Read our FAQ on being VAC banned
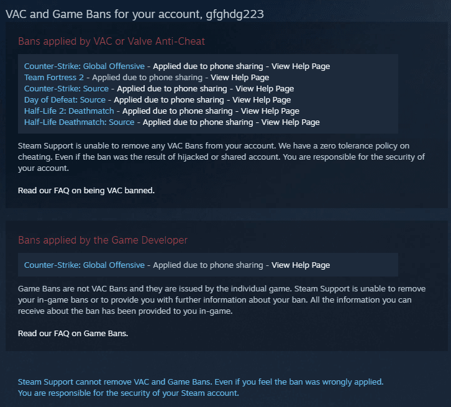The image size is (451, 407). pyautogui.click(x=86, y=190)
